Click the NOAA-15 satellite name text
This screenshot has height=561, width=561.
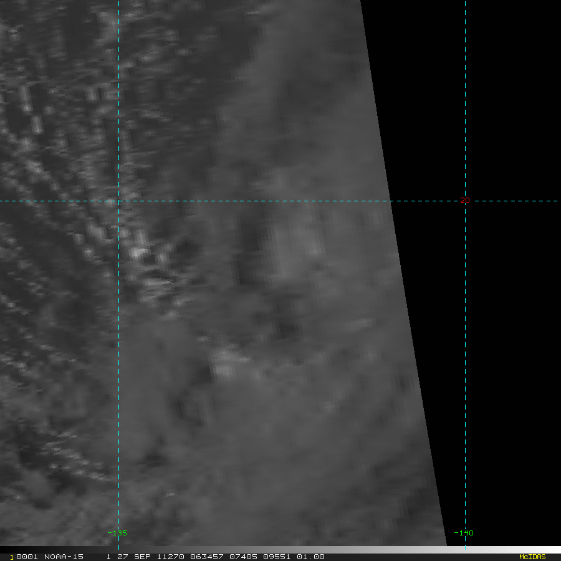[x=64, y=557]
